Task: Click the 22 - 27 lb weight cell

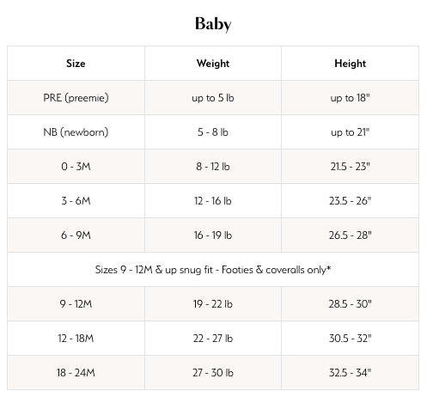Action: (x=213, y=339)
